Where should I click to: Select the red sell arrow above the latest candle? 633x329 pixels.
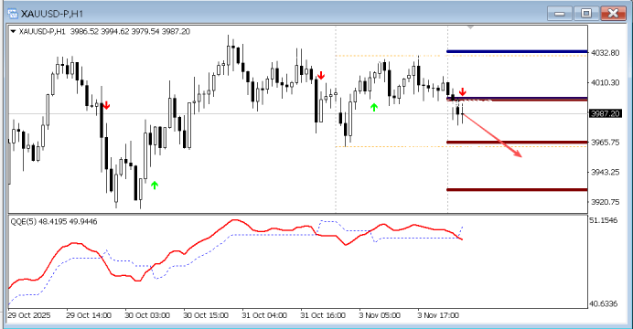click(463, 91)
